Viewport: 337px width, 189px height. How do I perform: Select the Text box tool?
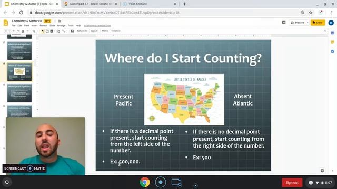(x=47, y=31)
